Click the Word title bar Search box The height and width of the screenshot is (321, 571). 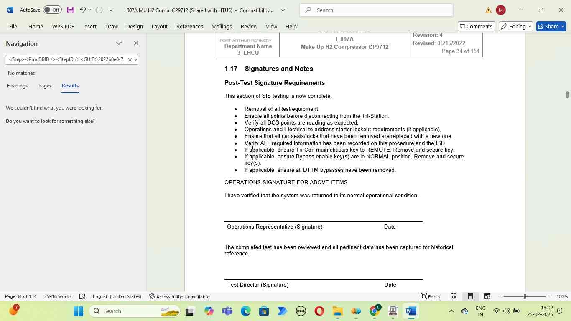click(376, 10)
